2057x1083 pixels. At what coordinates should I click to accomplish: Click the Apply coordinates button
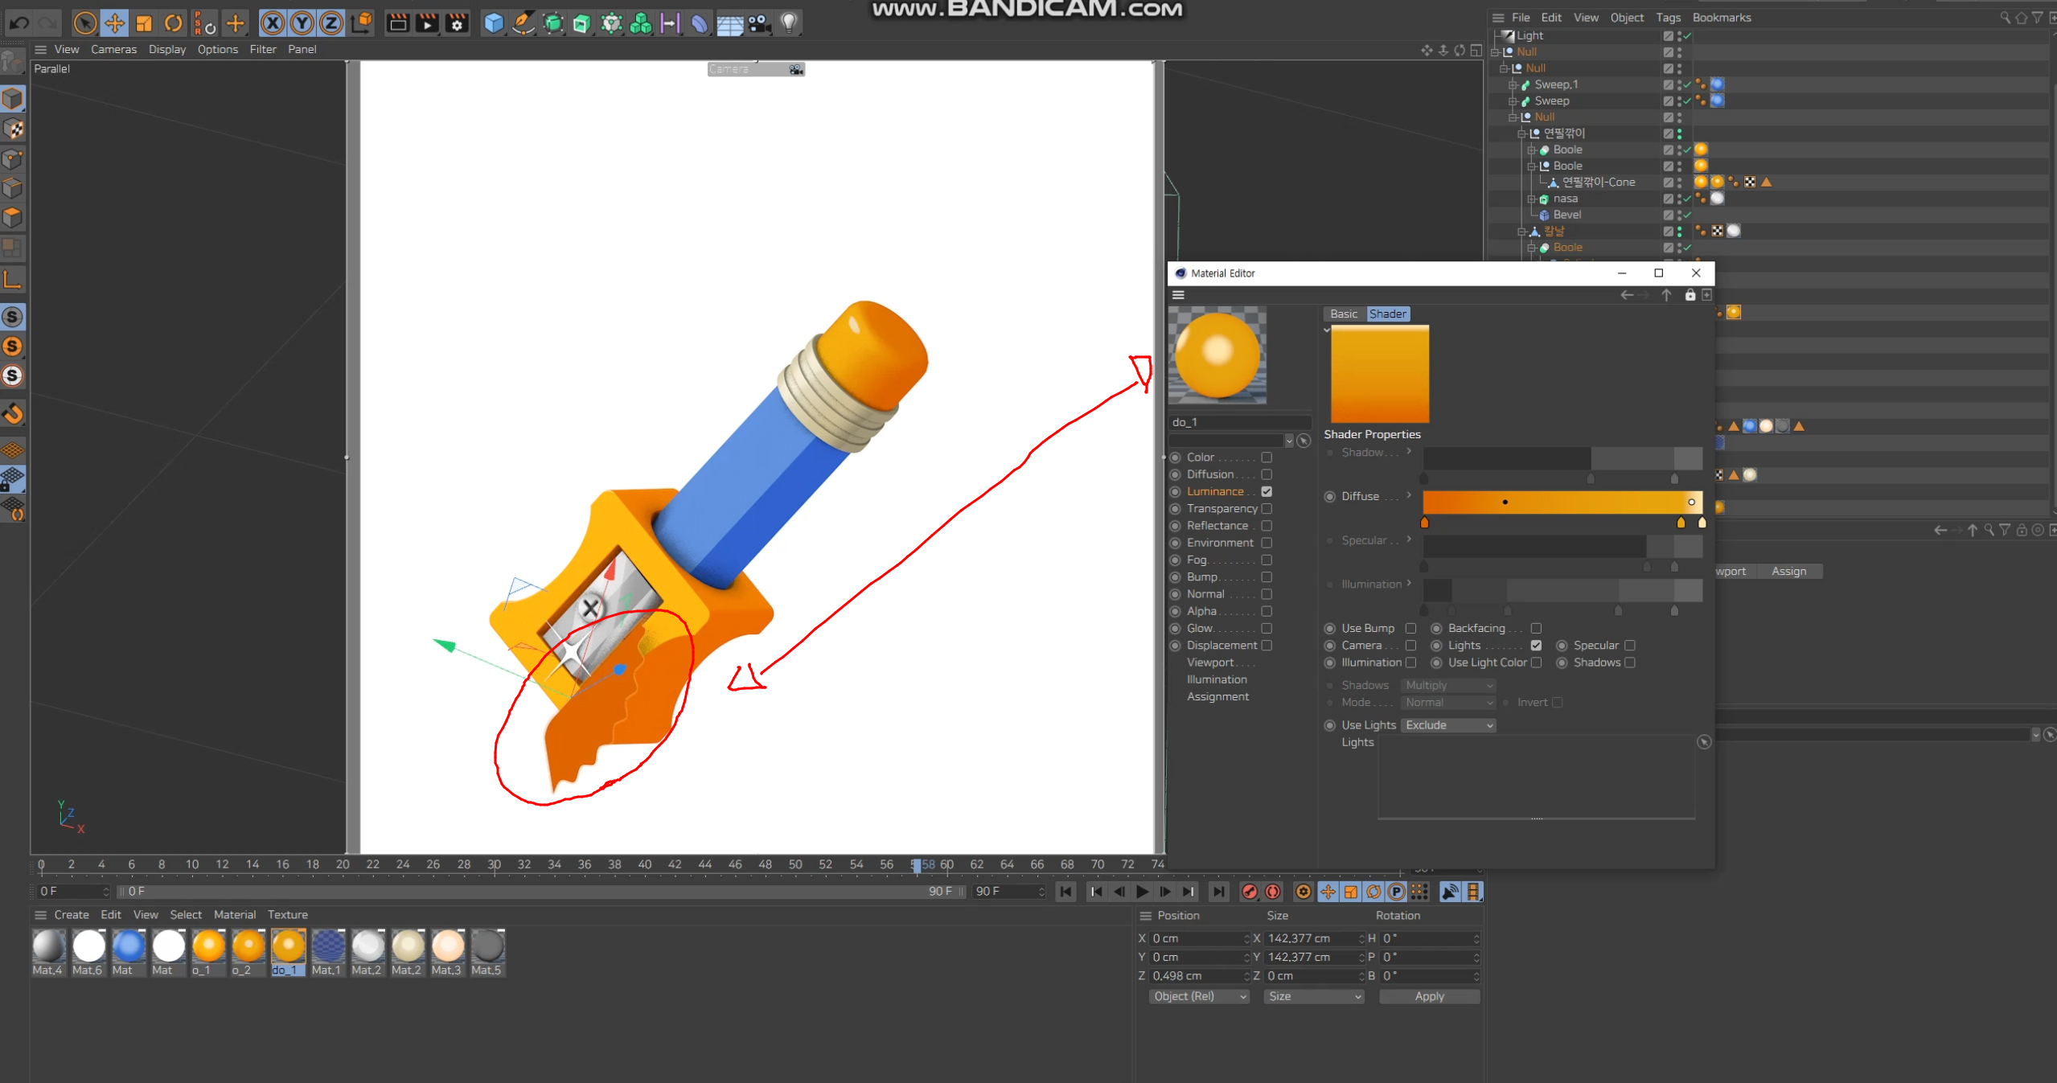[1429, 996]
